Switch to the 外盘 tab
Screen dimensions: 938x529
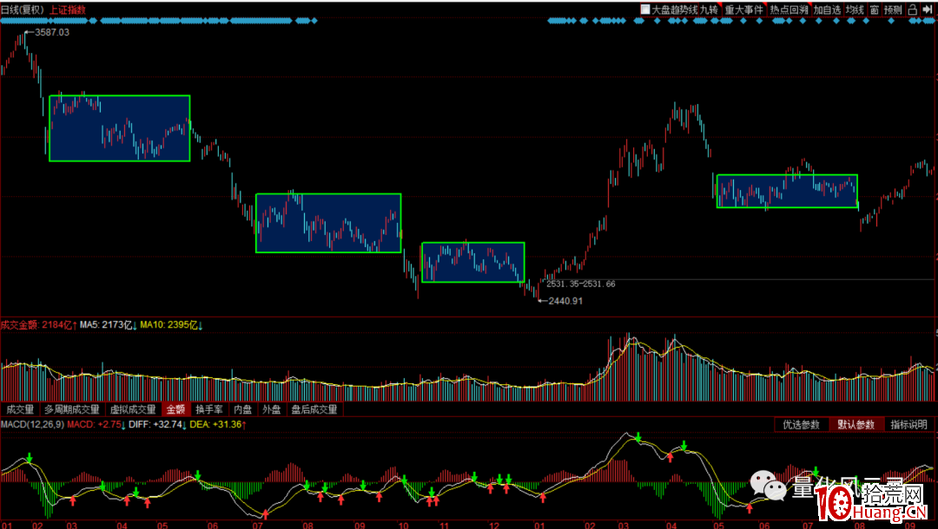tap(272, 409)
